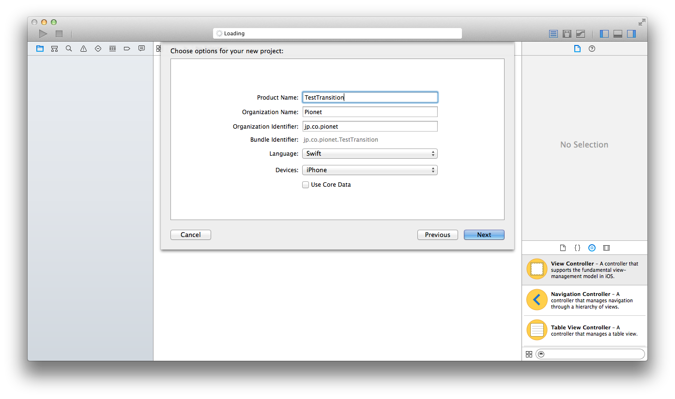The image size is (675, 399).
Task: Click the Organization Name field
Action: coord(370,112)
